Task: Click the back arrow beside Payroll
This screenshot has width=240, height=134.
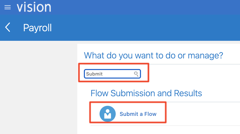Action: point(8,27)
